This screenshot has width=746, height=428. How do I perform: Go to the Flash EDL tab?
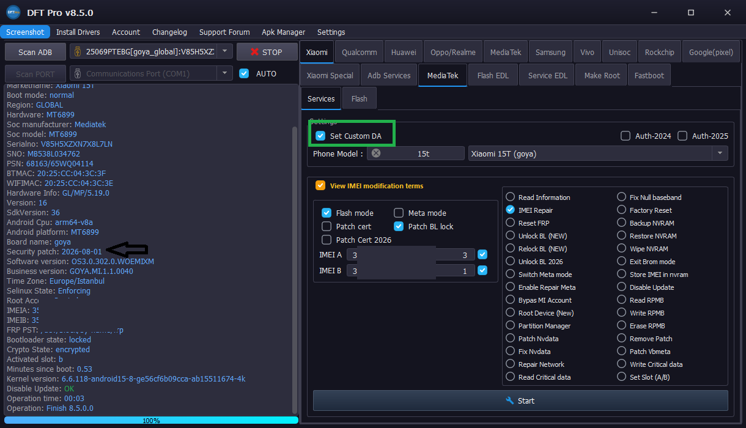pyautogui.click(x=493, y=75)
